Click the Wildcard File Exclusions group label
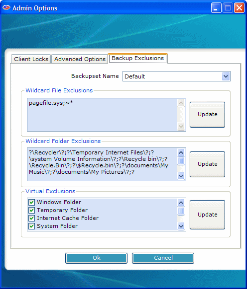The width and height of the screenshot is (247, 289). point(59,90)
